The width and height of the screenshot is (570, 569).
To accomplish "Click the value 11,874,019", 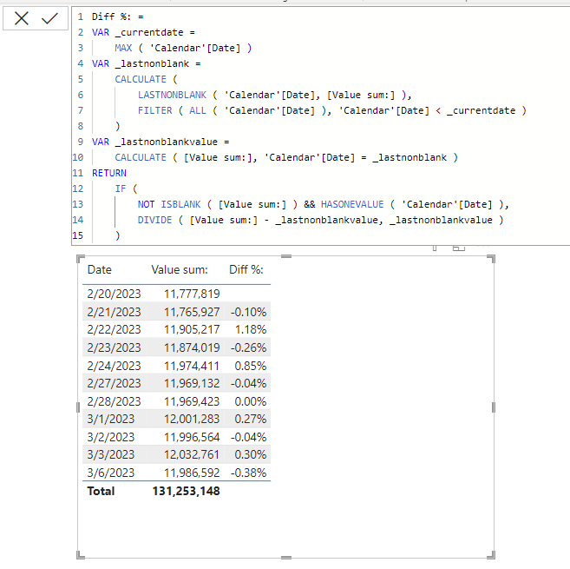I will pyautogui.click(x=192, y=347).
